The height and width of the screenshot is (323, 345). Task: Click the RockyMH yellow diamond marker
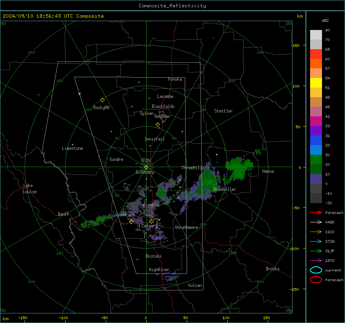pos(102,100)
